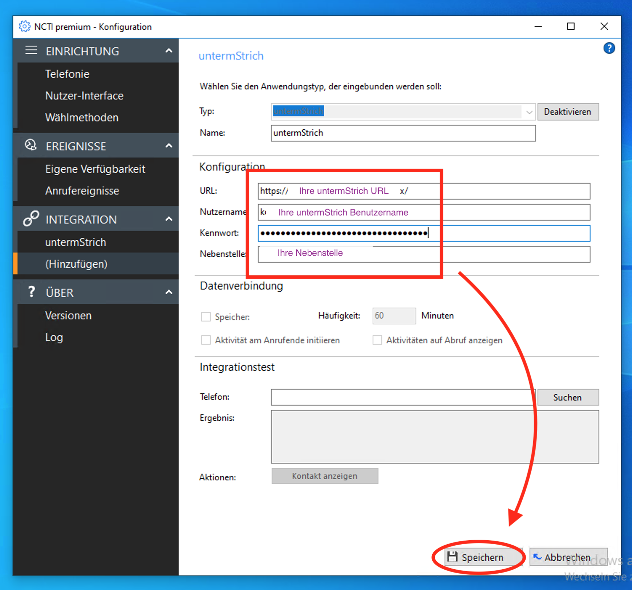Click the floppy disk Speichern icon
The image size is (632, 590).
453,557
